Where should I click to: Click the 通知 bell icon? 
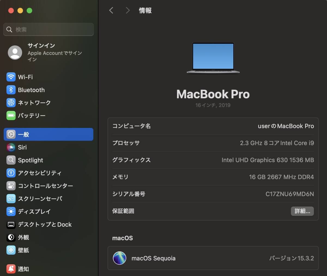tap(11, 269)
